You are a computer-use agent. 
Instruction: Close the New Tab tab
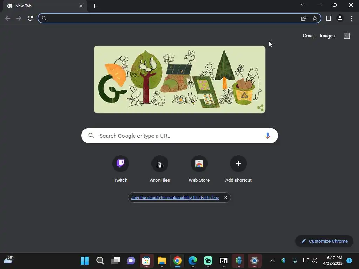click(81, 6)
